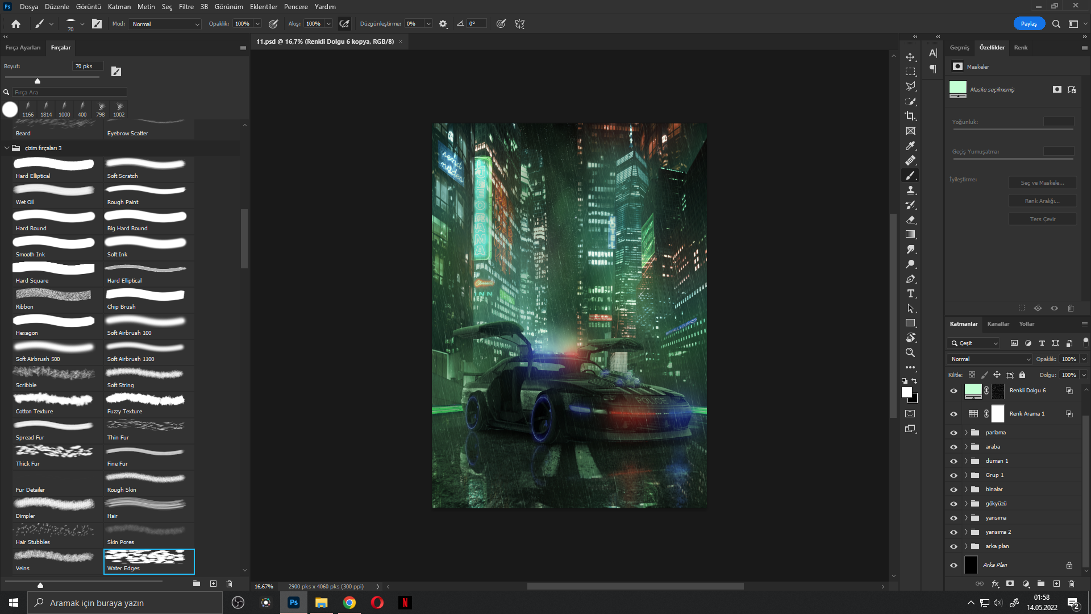Hide the parlama group

click(953, 433)
